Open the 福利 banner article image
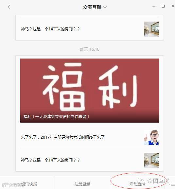Screen dimensions: 175x189 coord(90,91)
